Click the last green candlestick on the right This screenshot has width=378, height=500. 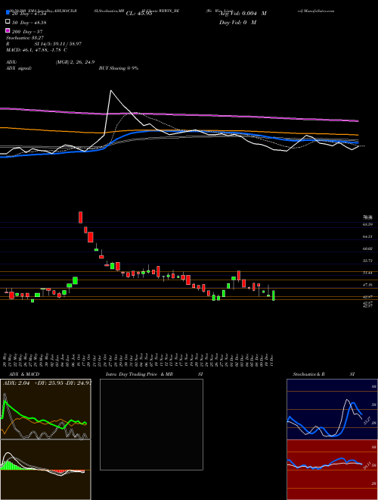274,295
